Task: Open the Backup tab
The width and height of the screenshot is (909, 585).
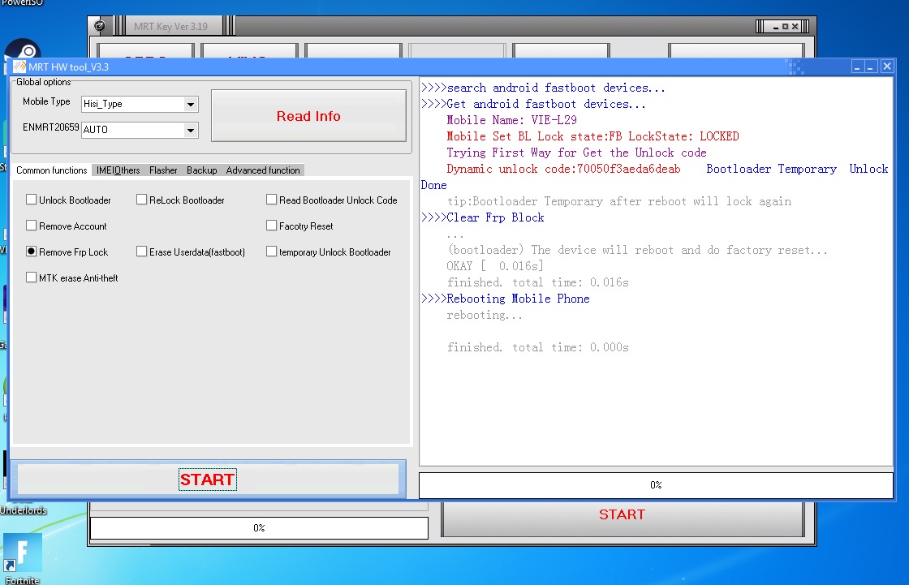Action: click(202, 170)
